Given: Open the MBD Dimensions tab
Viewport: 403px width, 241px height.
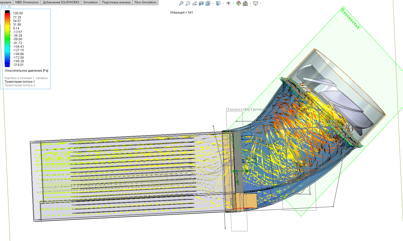Looking at the screenshot, I should [x=27, y=2].
